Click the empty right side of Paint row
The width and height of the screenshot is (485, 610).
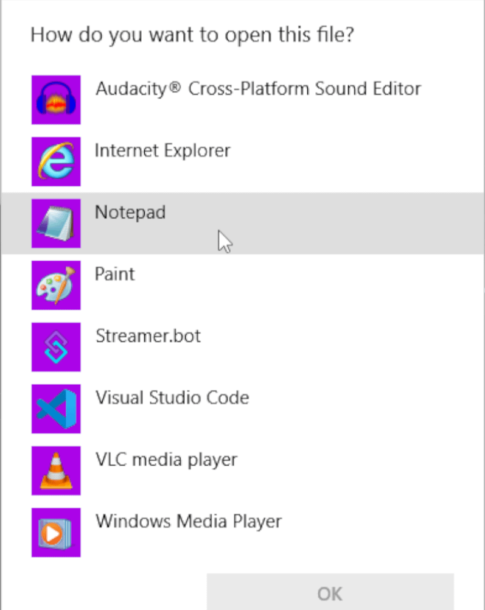coord(377,285)
